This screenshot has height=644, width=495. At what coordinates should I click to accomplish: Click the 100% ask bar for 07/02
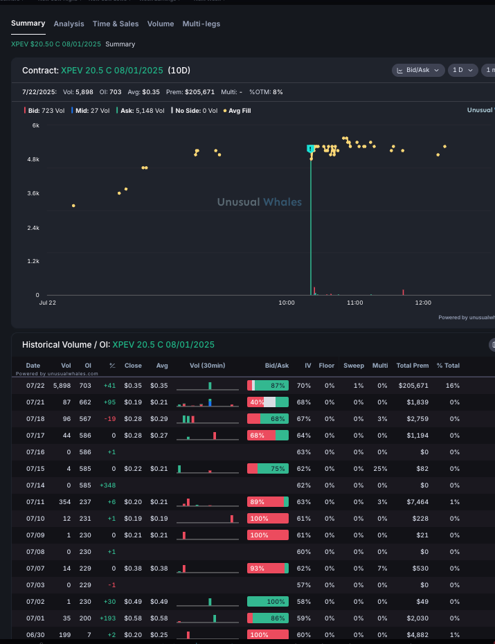click(268, 602)
